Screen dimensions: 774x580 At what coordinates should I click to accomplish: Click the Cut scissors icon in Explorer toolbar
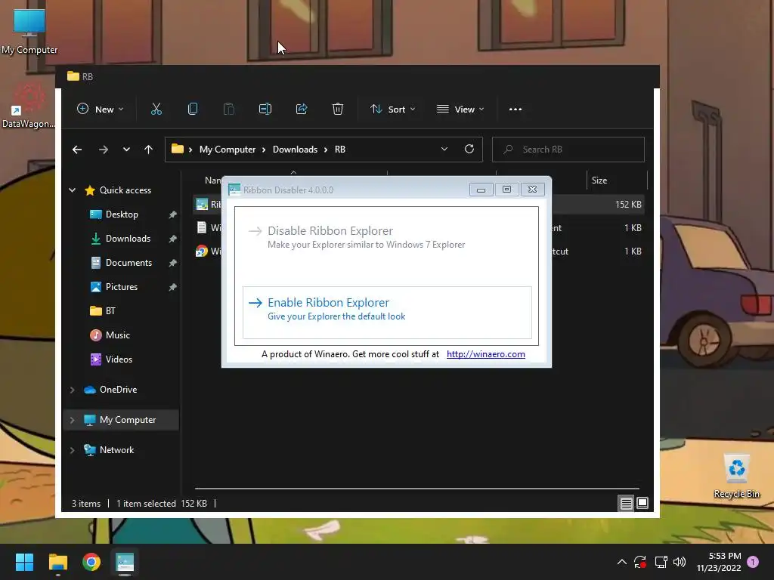click(x=156, y=109)
